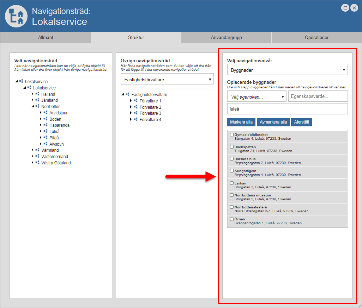Click the node icon next to Förvaltare 2
The height and width of the screenshot is (308, 362).
click(x=135, y=107)
